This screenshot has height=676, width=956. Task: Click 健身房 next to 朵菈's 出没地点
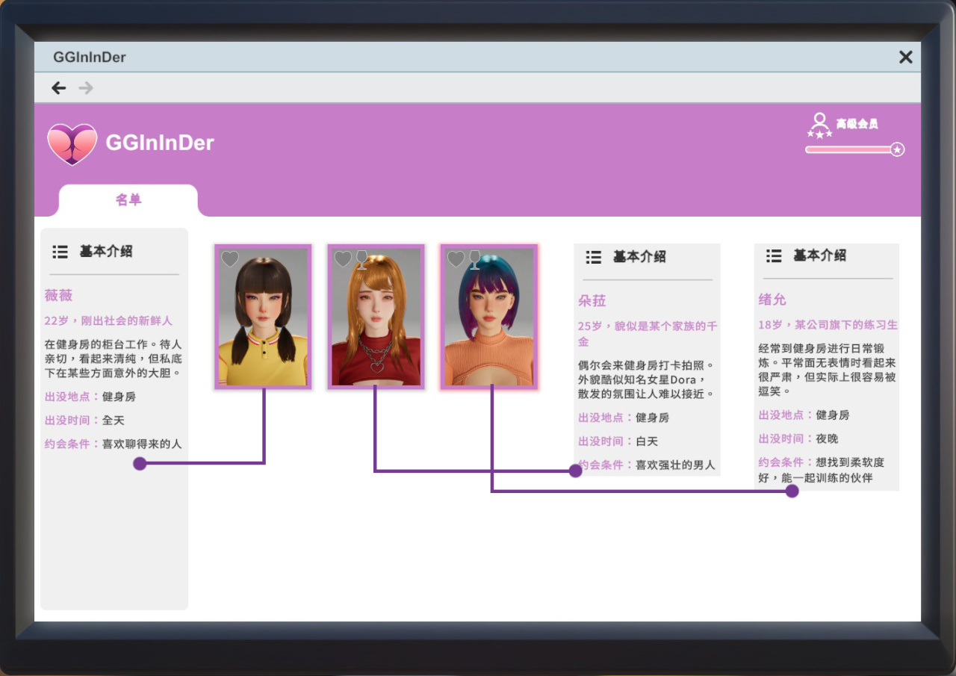click(x=652, y=418)
